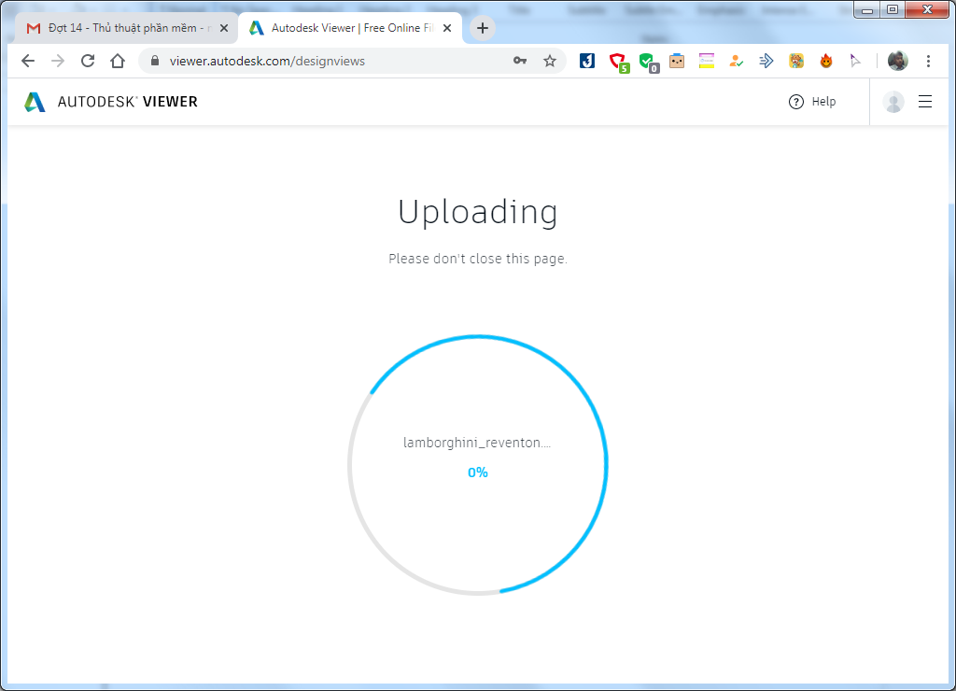Reload the current page
956x691 pixels.
(x=88, y=61)
